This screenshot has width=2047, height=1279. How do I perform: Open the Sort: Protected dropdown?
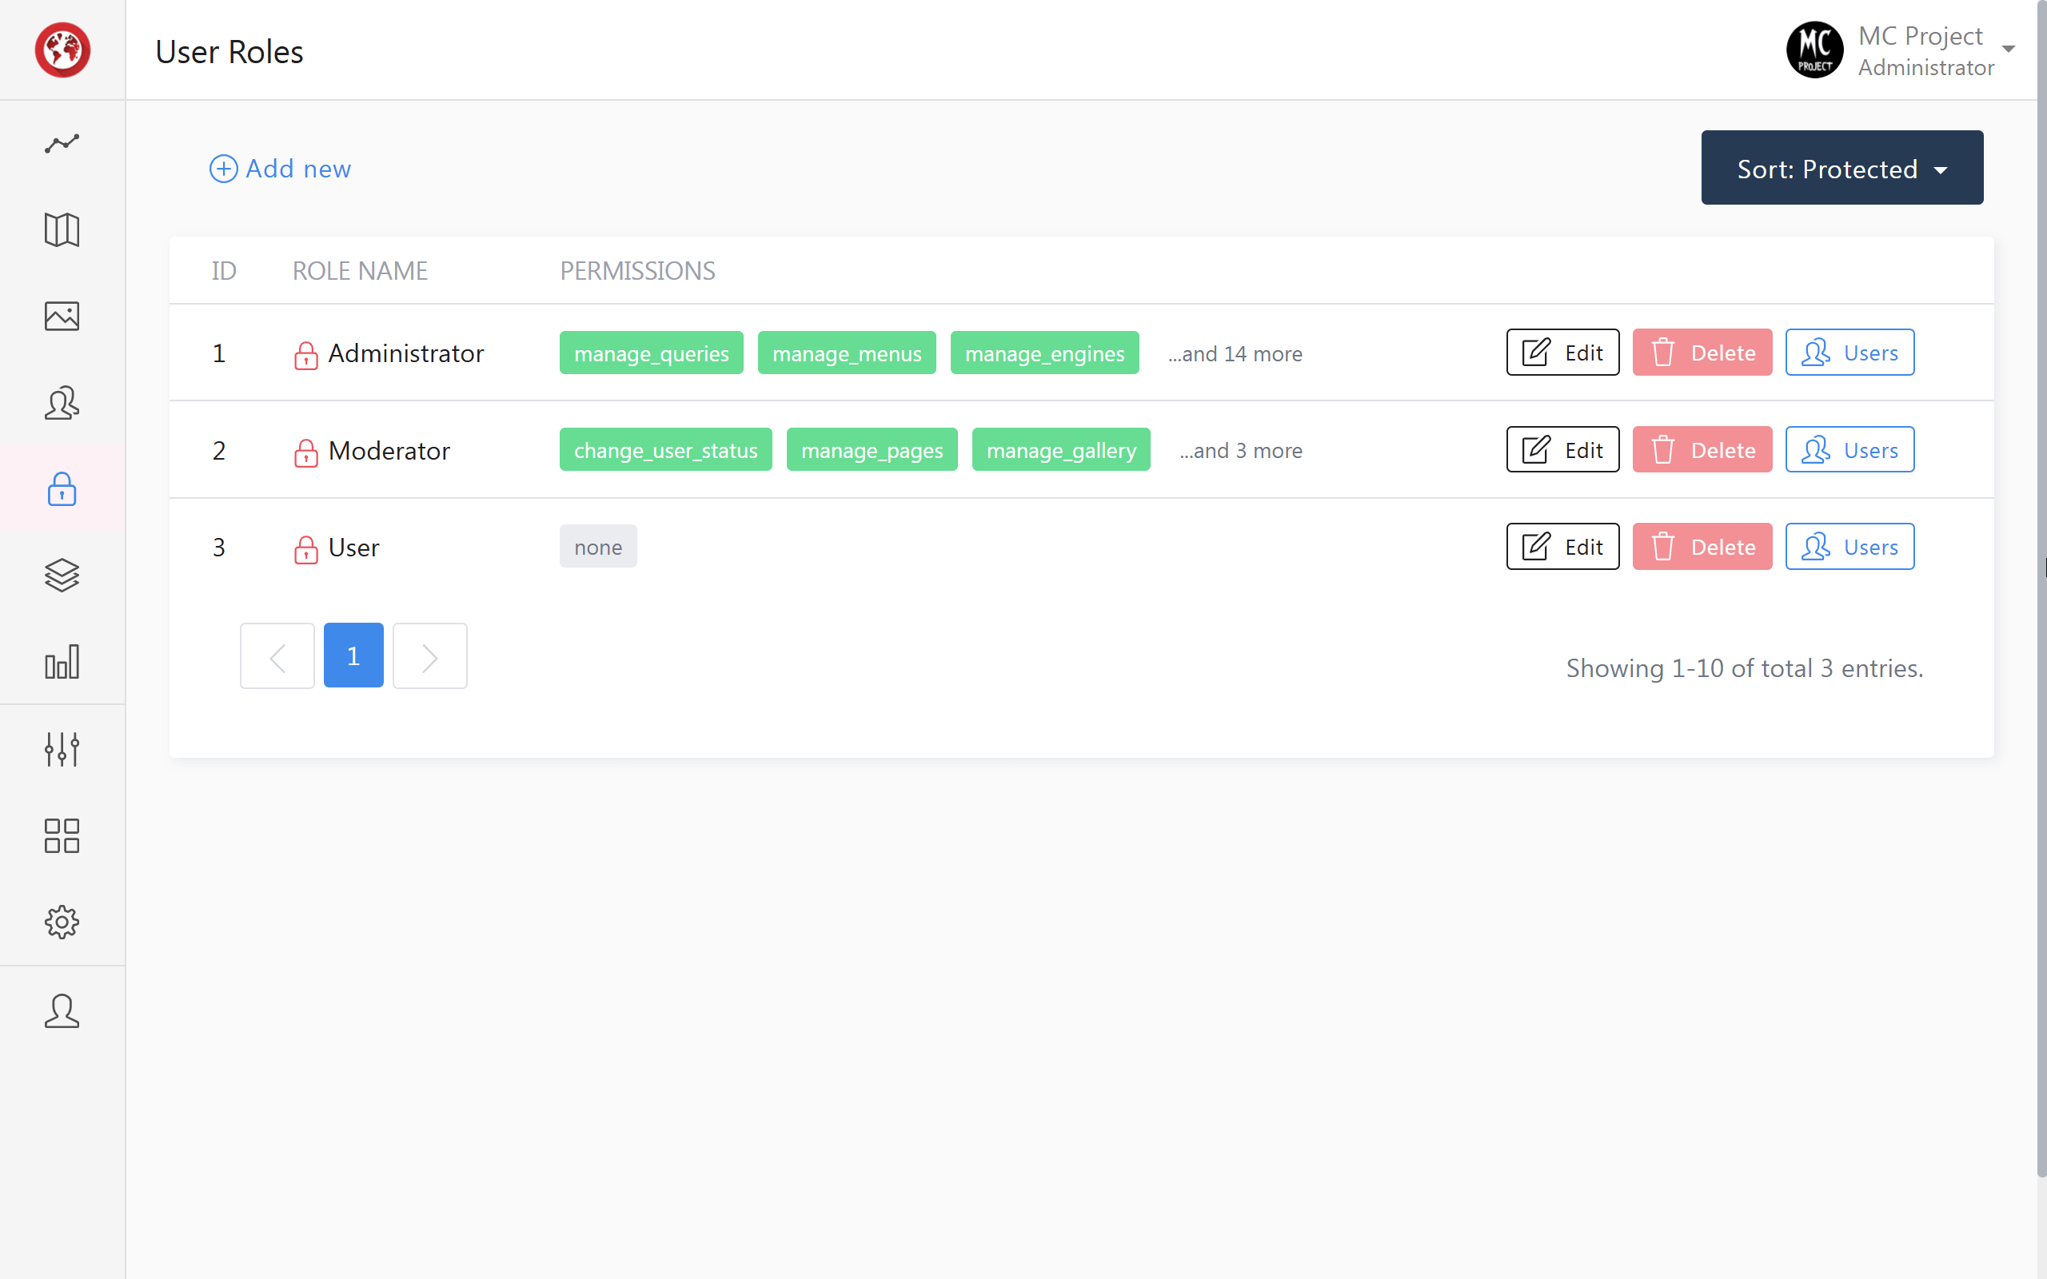point(1842,168)
